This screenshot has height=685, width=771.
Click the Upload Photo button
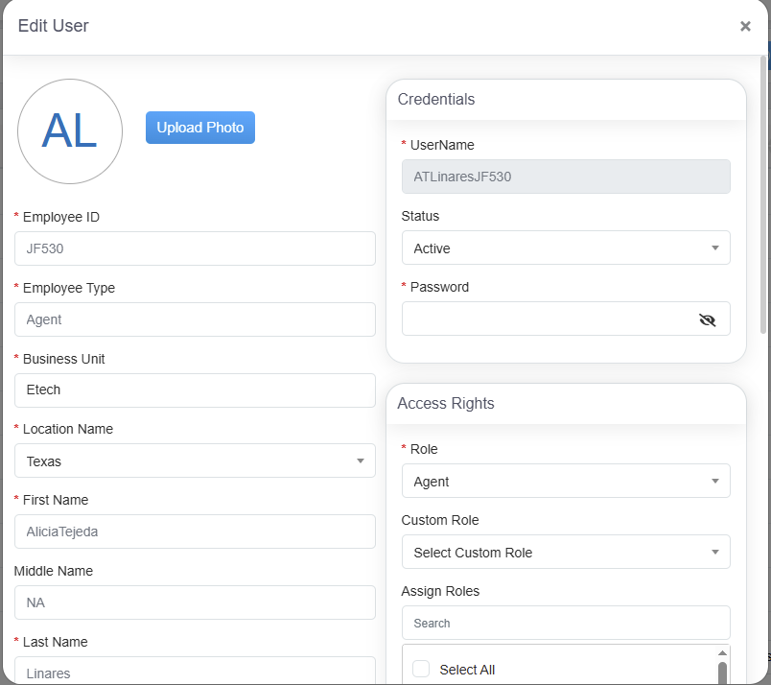point(200,128)
